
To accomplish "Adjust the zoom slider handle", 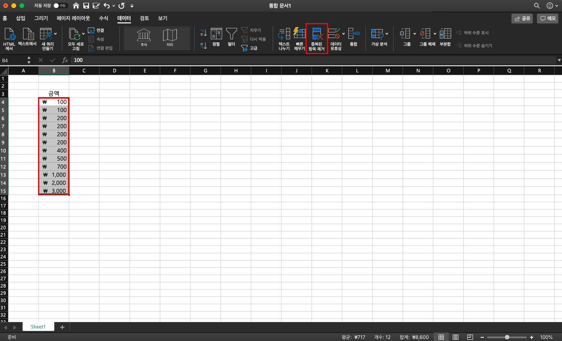I will 507,337.
